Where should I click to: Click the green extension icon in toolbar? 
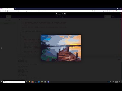click(x=118, y=11)
